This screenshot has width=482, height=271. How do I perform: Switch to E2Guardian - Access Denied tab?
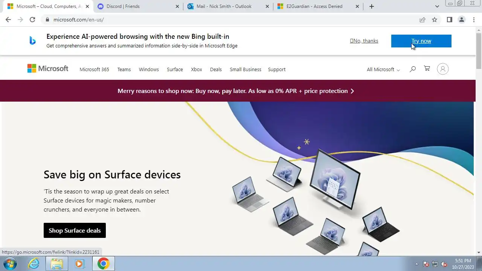click(317, 6)
